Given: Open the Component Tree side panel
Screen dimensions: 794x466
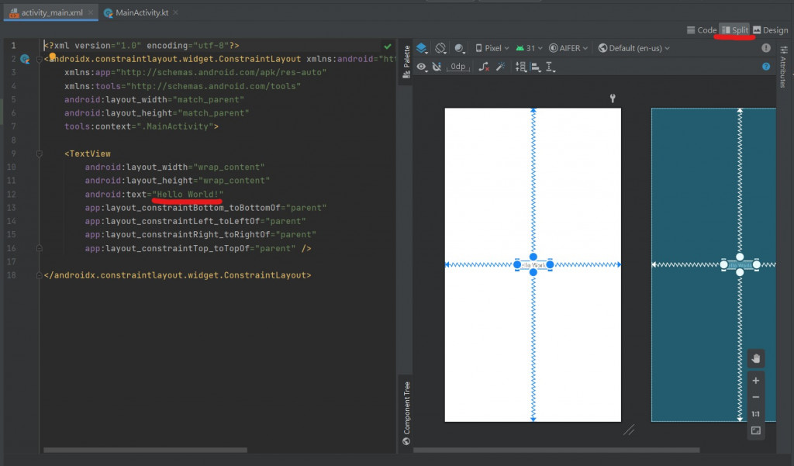Looking at the screenshot, I should [x=406, y=412].
